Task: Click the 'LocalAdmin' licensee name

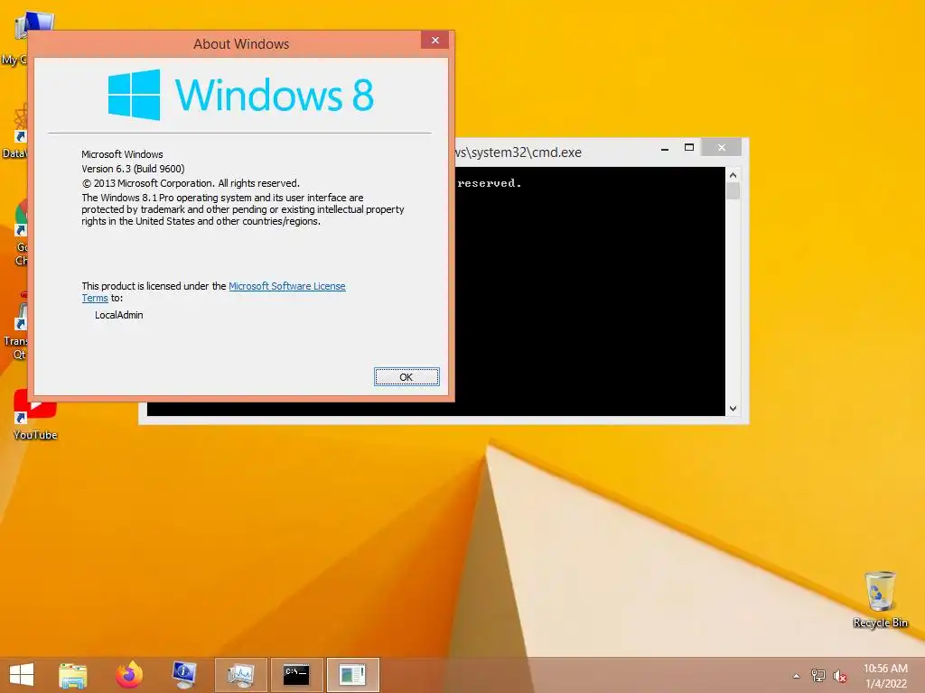Action: (118, 315)
